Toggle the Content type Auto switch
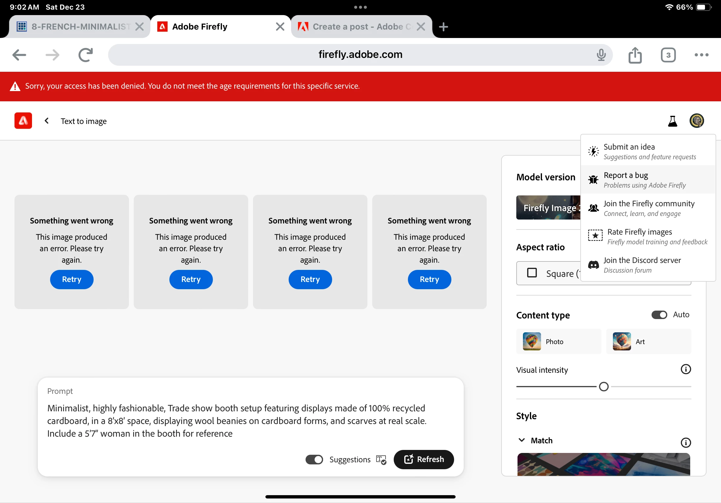Image resolution: width=721 pixels, height=503 pixels. tap(659, 315)
